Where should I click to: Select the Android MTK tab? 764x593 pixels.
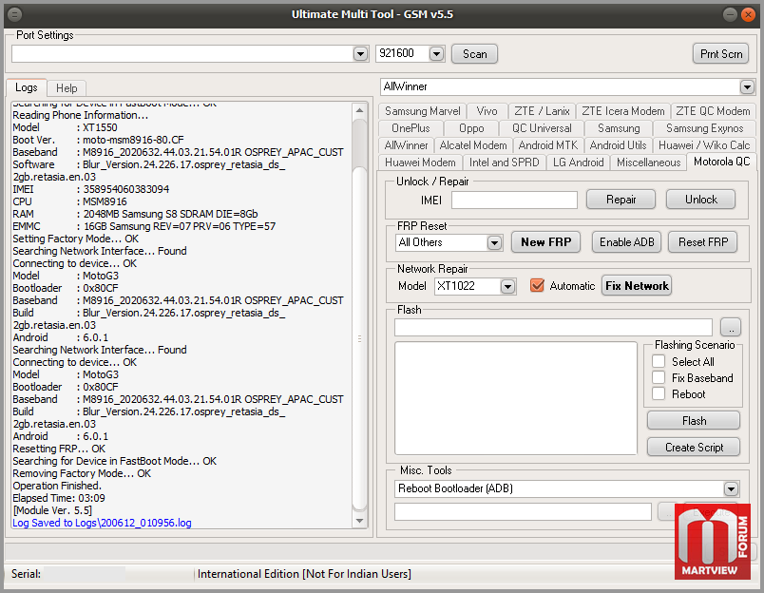(x=547, y=145)
